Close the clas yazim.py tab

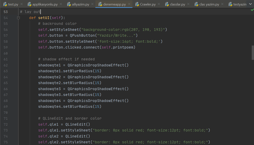click(222, 4)
